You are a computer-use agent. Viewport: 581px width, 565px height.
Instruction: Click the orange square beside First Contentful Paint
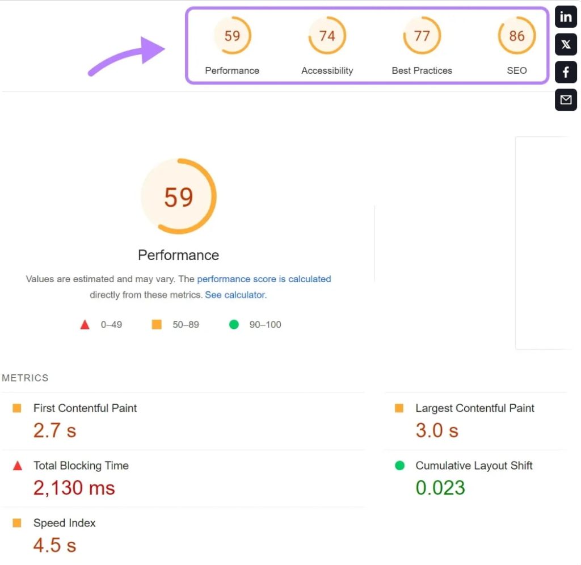[x=17, y=408]
